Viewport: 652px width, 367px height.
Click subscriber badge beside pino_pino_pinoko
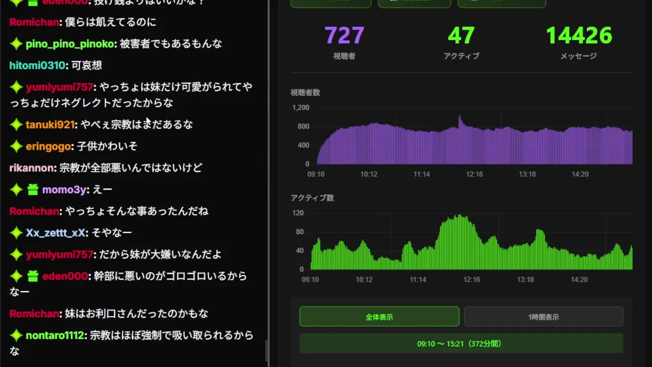click(16, 44)
